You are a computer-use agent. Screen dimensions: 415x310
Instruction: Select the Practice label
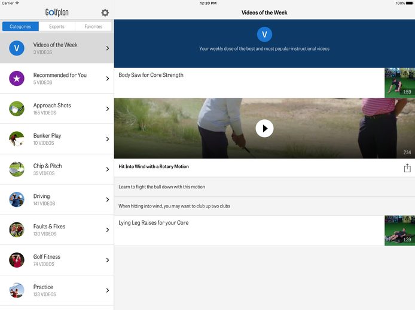(x=43, y=287)
